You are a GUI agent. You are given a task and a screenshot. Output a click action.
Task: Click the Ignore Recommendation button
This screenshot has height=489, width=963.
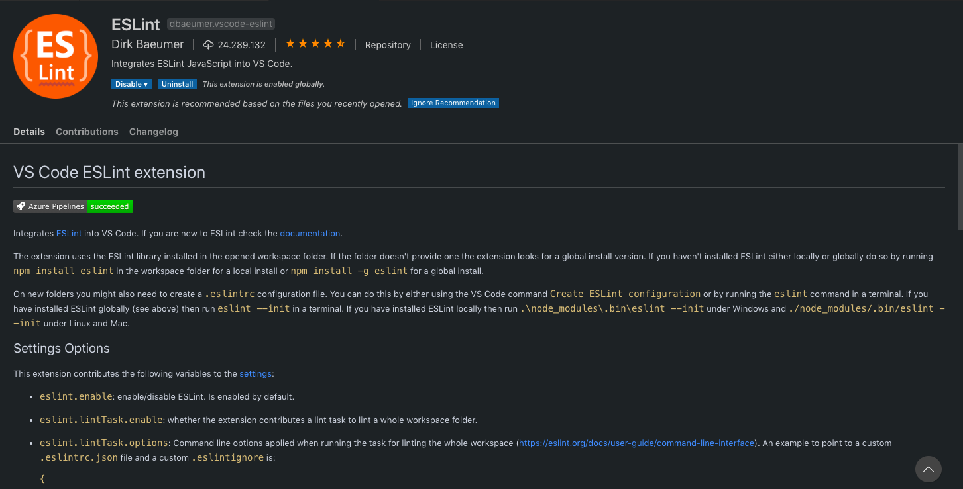(453, 103)
